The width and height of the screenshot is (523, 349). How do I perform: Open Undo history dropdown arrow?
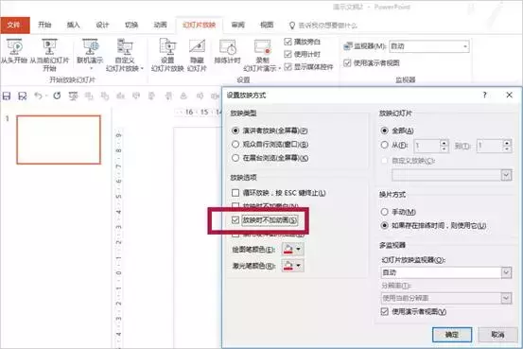[46, 96]
